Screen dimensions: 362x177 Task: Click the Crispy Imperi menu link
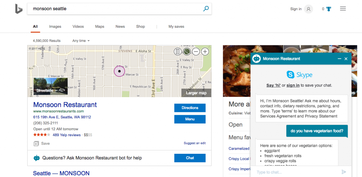tap(239, 169)
